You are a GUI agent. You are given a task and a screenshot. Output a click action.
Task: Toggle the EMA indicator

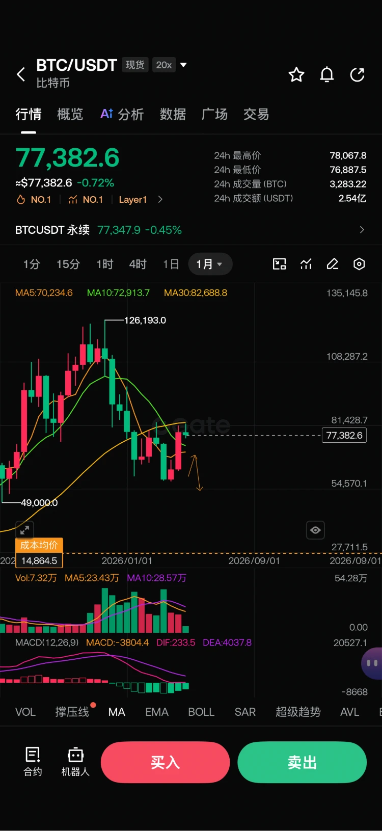click(x=157, y=712)
